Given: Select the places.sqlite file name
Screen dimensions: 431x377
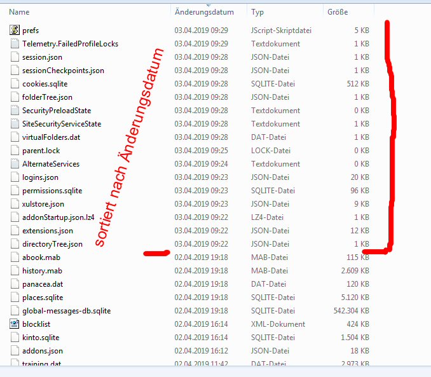Looking at the screenshot, I should pyautogui.click(x=43, y=298).
